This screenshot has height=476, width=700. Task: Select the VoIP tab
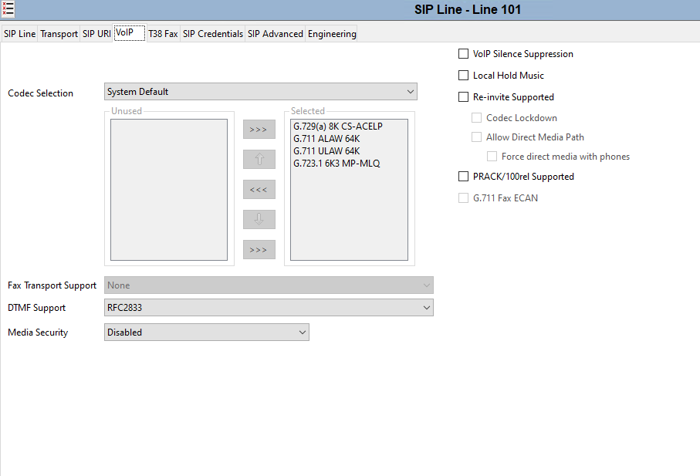(x=130, y=32)
